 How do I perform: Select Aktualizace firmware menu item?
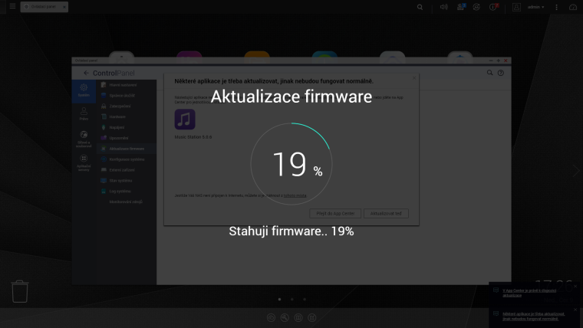[127, 149]
